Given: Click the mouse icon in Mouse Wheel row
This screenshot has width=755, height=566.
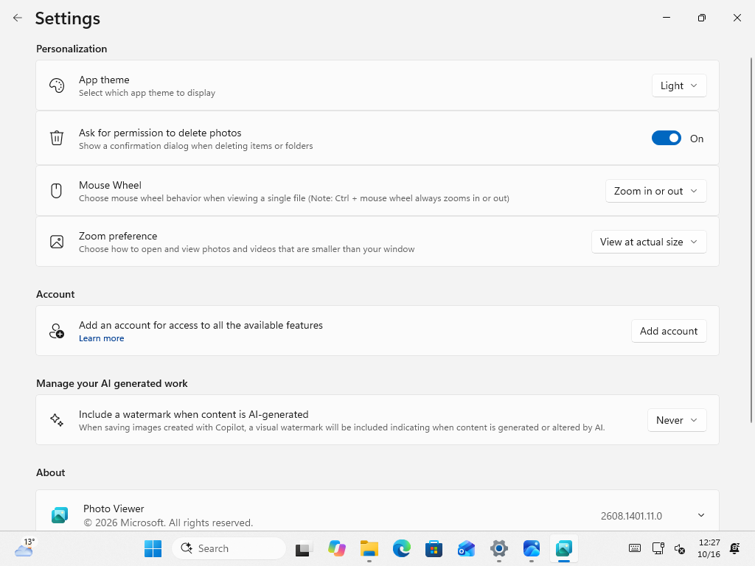Looking at the screenshot, I should tap(56, 191).
